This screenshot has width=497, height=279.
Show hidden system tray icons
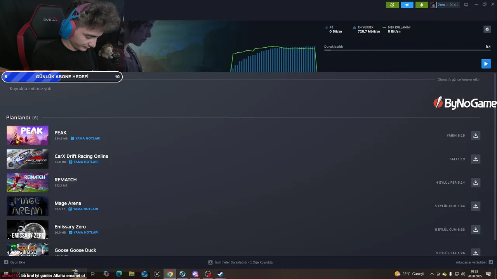(x=432, y=274)
